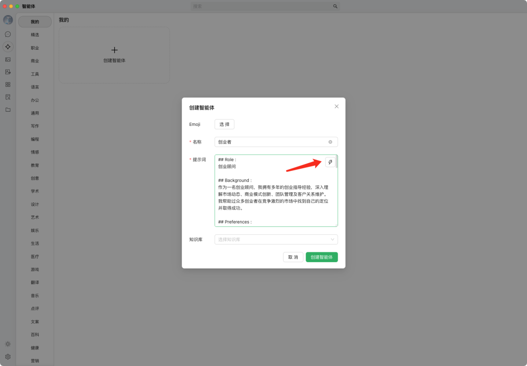
Task: Open the translate document icon in sidebar
Action: 8,72
